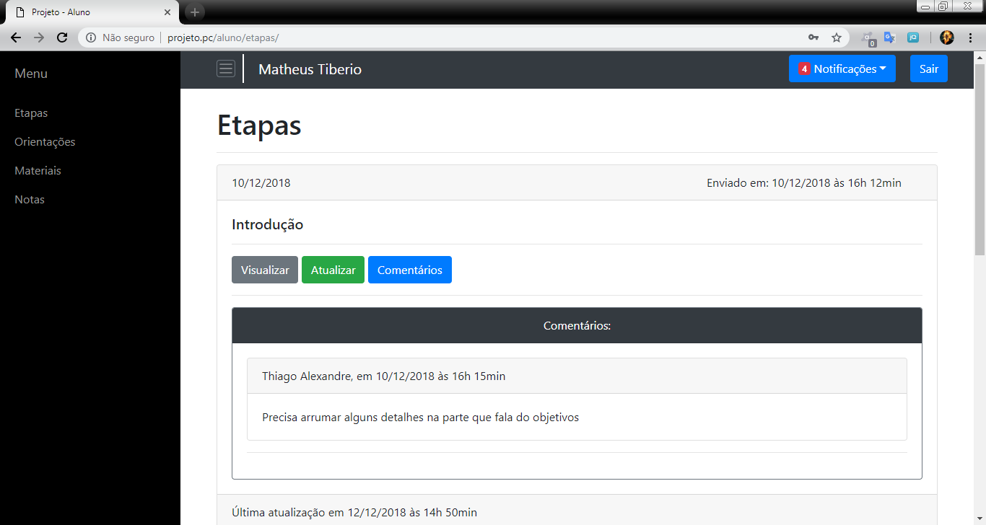Click the 'Matheus Tiberio' navbar name
986x525 pixels.
310,70
